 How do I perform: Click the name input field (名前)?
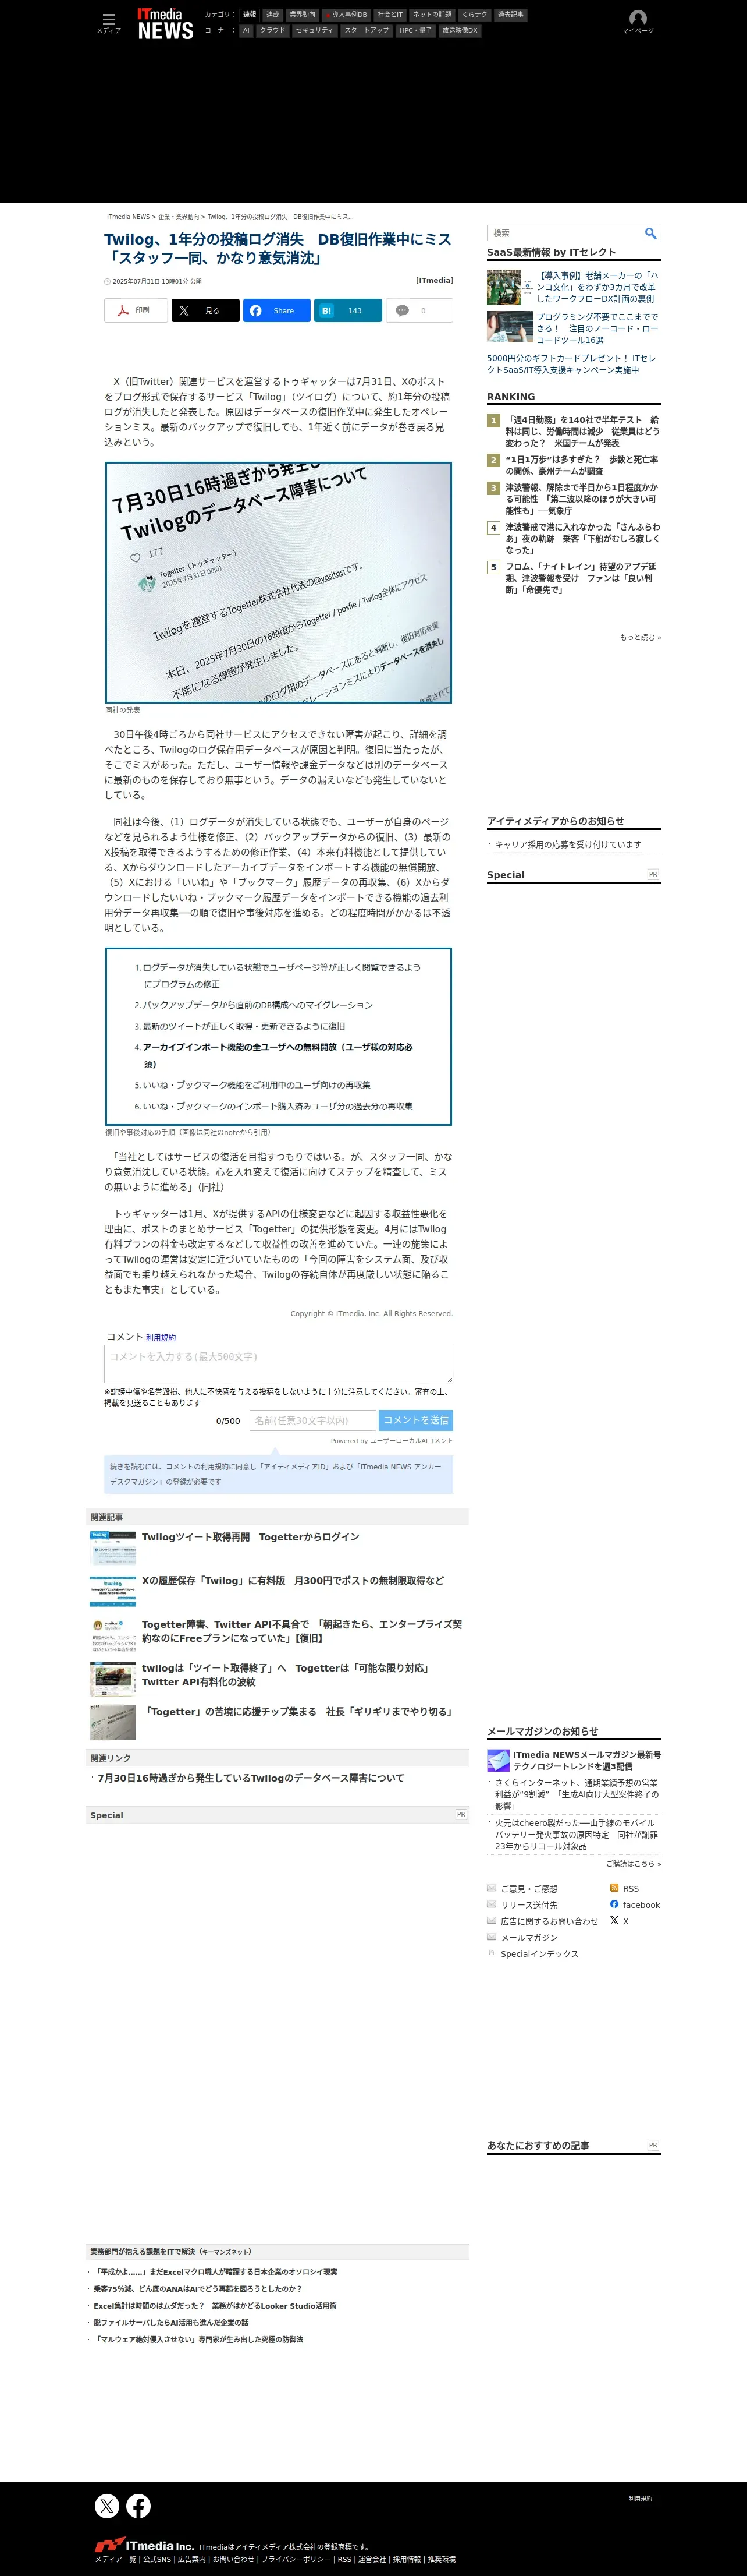pyautogui.click(x=312, y=1420)
